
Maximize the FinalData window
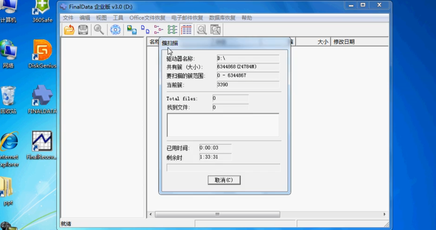coord(363,5)
